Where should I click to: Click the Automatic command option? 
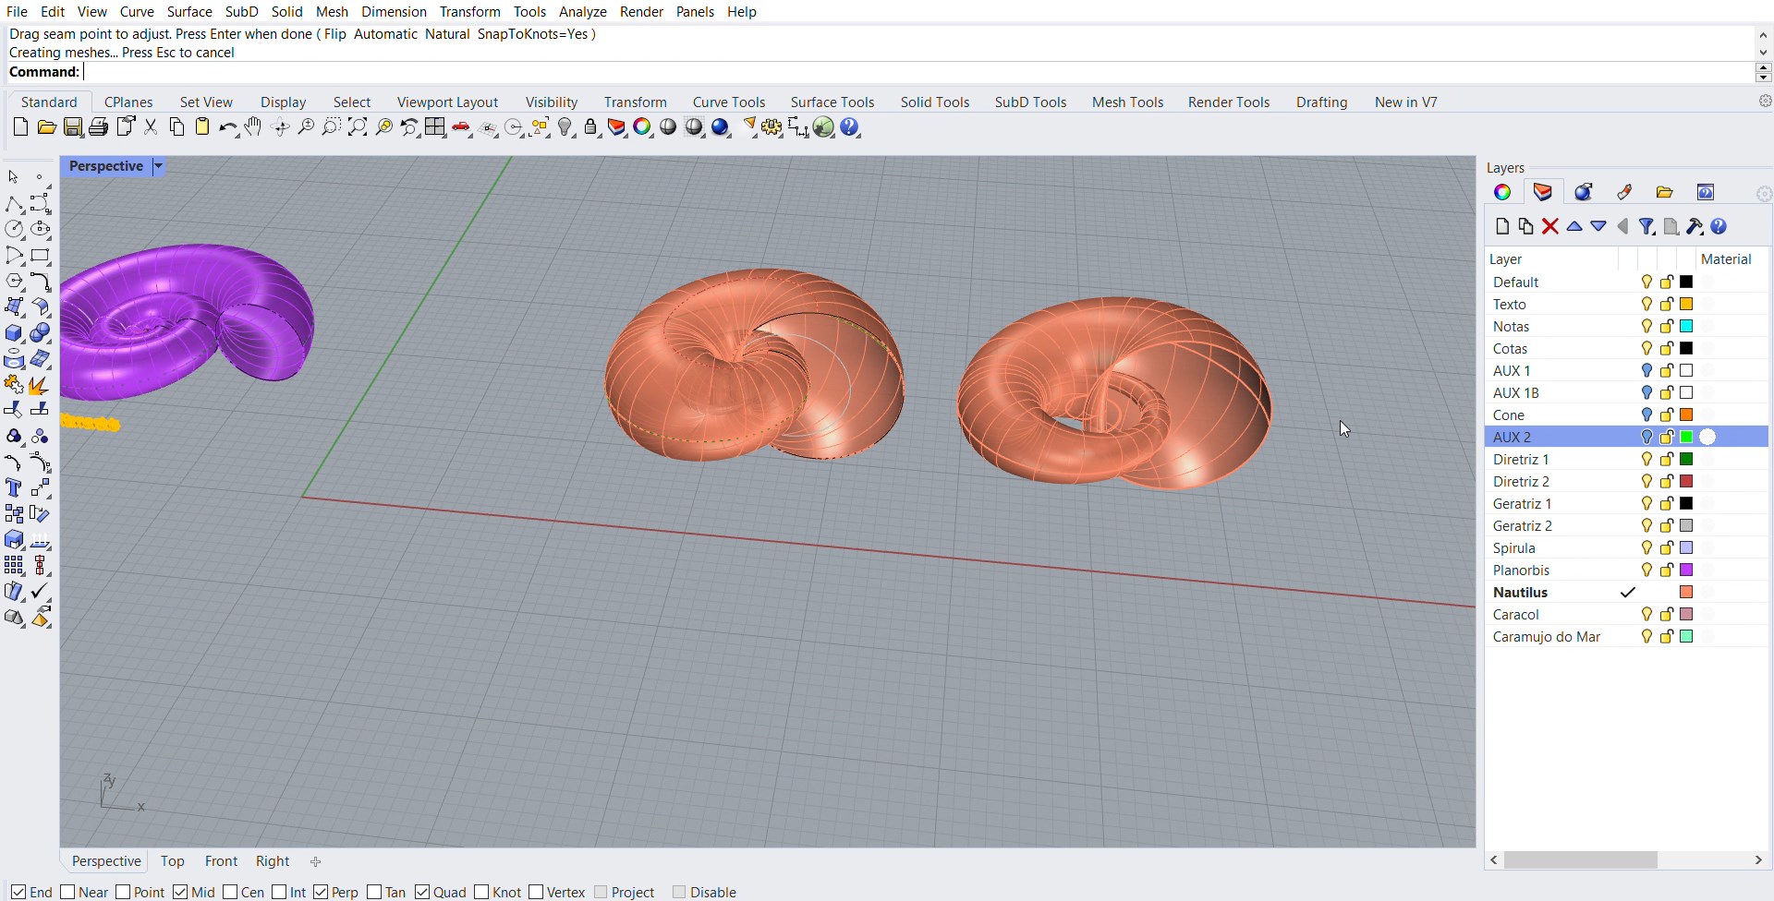point(385,34)
